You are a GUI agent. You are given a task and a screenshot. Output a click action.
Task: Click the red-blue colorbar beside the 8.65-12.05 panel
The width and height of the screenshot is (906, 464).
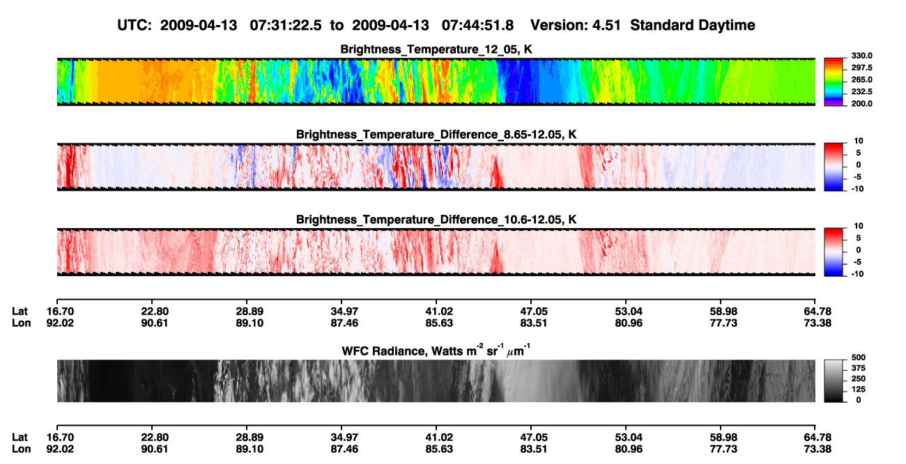tap(834, 166)
